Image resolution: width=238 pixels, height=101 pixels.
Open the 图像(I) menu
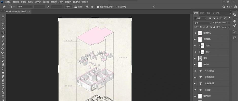pyautogui.click(x=23, y=2)
